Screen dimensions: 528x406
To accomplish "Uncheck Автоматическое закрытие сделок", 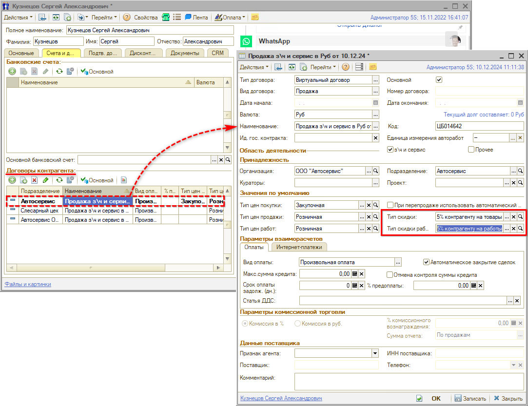I will 426,262.
